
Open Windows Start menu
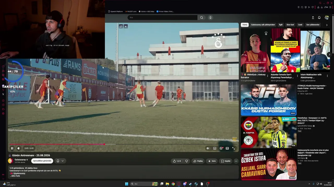[x=127, y=184]
